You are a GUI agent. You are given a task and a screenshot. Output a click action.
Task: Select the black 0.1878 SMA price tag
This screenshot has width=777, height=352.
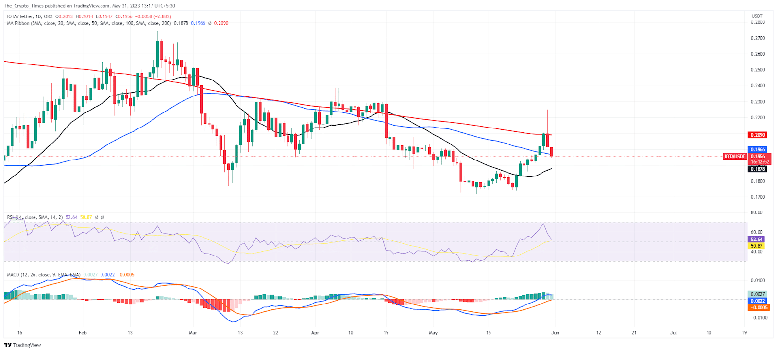758,169
